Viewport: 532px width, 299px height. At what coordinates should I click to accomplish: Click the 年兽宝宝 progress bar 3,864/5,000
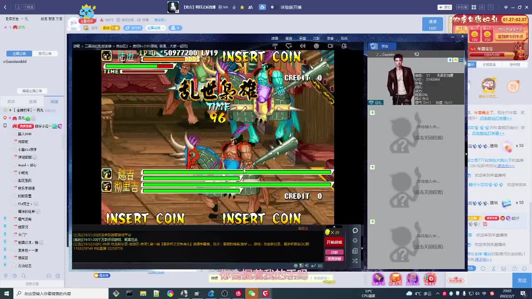click(x=491, y=55)
